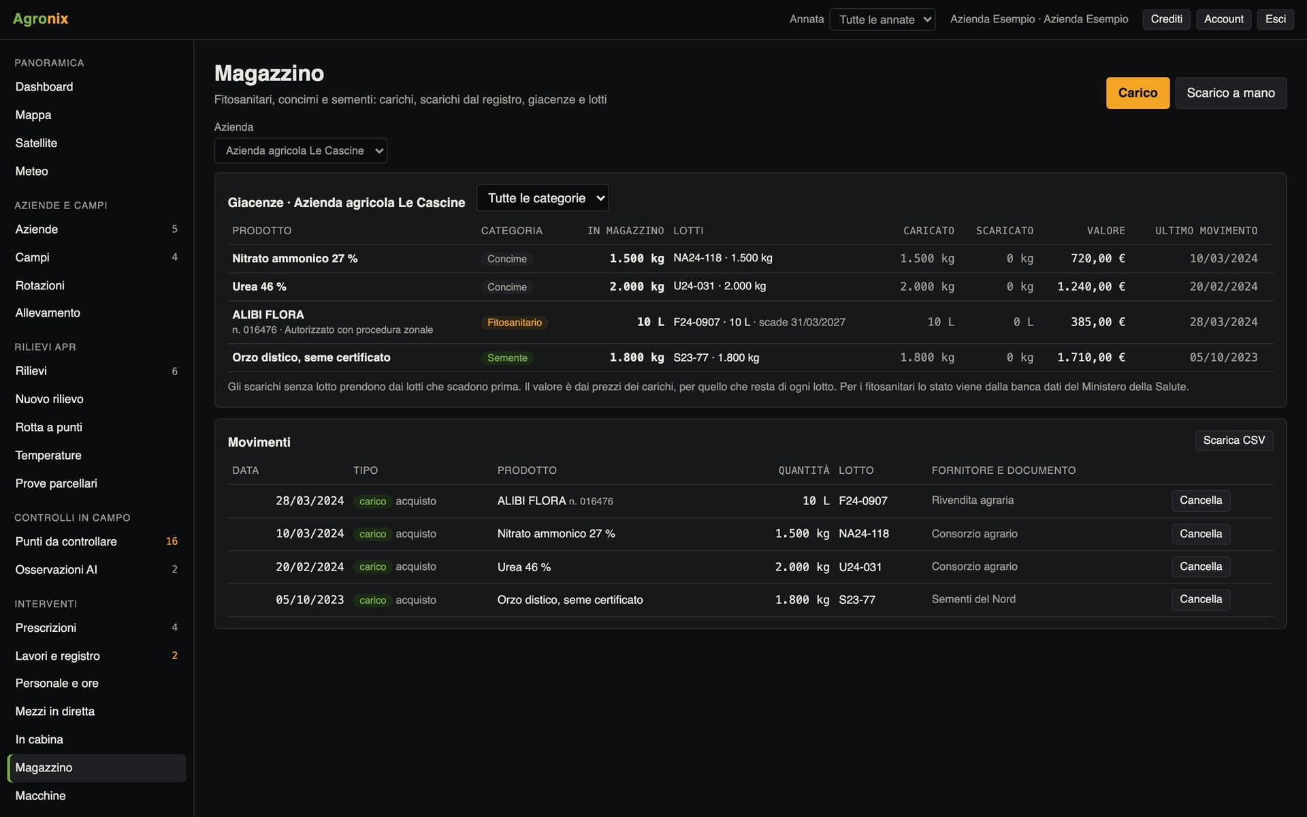Cancel the ALIBI FLORA movement
The image size is (1307, 817).
(x=1201, y=500)
